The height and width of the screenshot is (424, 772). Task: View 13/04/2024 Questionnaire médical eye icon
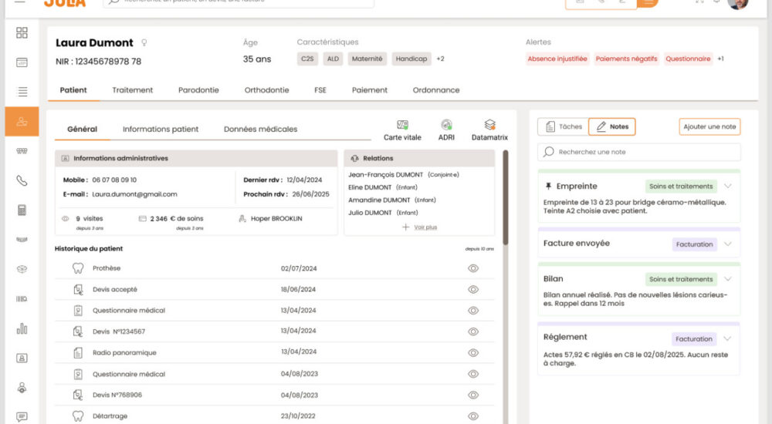(x=473, y=311)
